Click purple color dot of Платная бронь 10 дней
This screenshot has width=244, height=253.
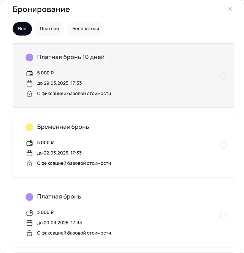[29, 57]
